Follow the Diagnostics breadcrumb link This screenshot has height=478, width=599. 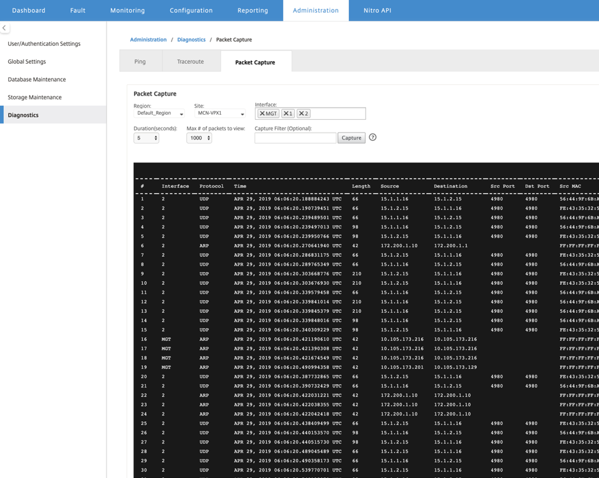(191, 40)
